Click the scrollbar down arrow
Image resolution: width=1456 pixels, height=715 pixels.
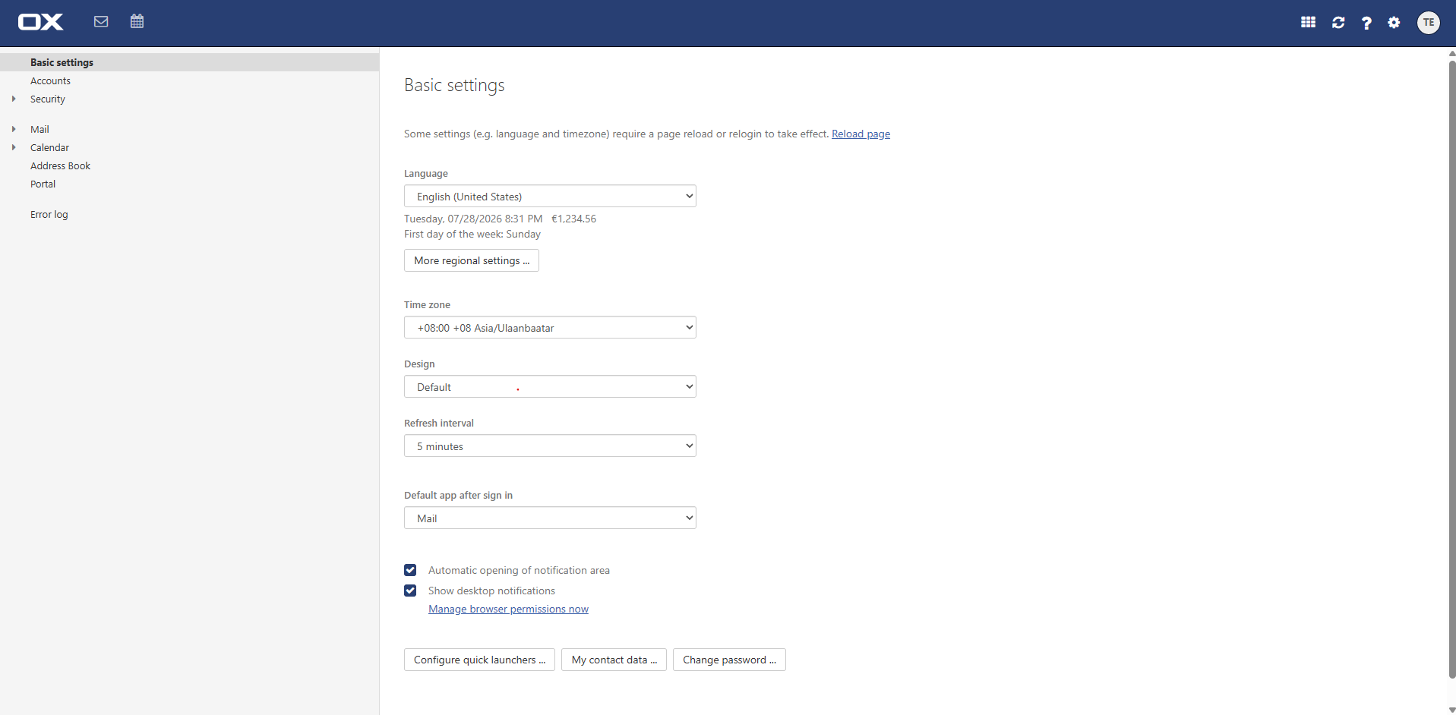(x=1452, y=710)
